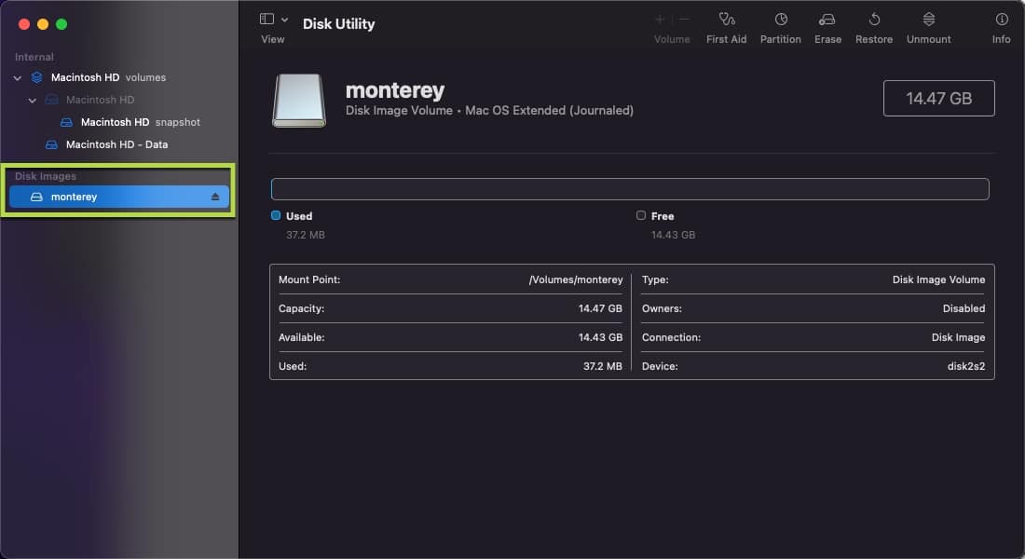Click the Restore toolbar icon
The image size is (1025, 559).
pyautogui.click(x=874, y=19)
